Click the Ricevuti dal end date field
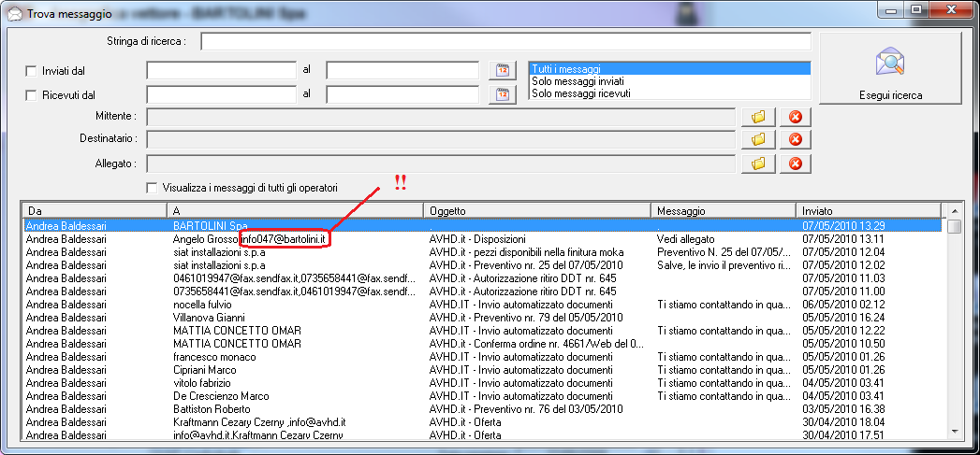The image size is (980, 455). tap(402, 94)
